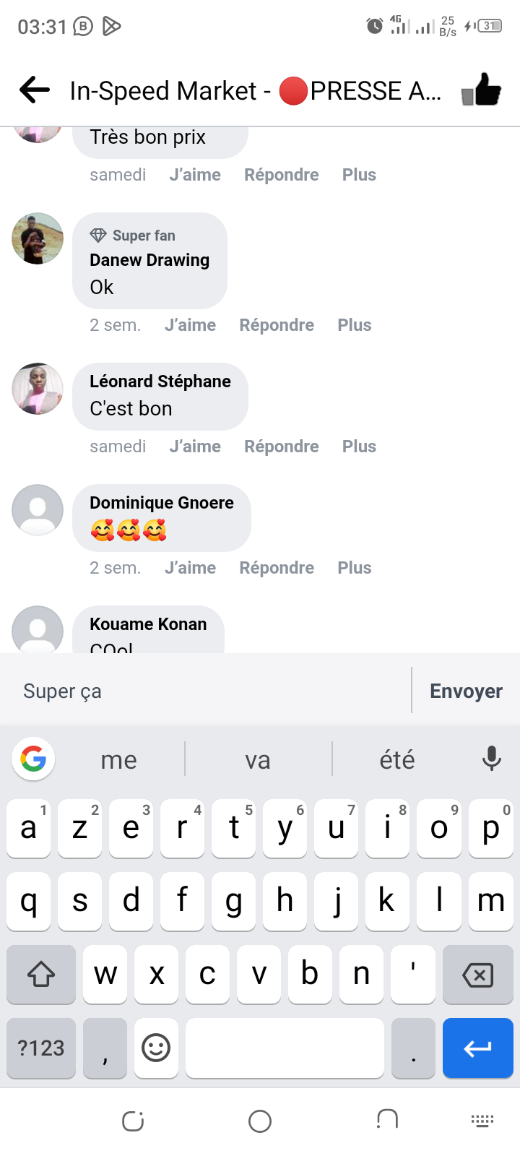Tap the back arrow in header
The image size is (520, 1156).
35,90
